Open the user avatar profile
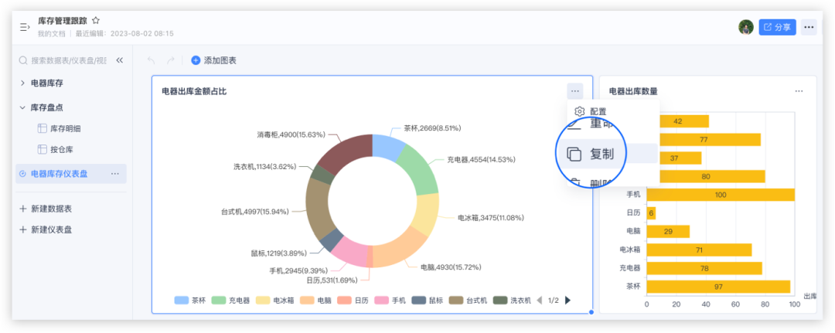Screen dimensions: 835x333 [746, 27]
